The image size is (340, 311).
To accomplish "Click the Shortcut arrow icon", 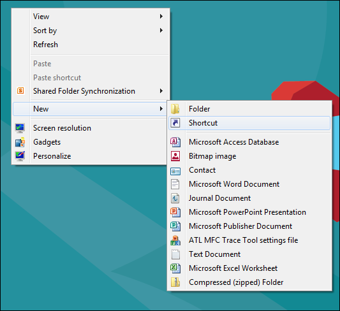I will pyautogui.click(x=175, y=123).
